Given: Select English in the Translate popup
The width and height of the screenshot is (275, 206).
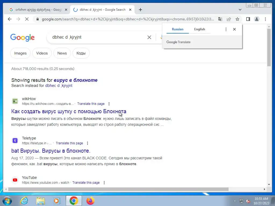Looking at the screenshot, I should tap(200, 29).
